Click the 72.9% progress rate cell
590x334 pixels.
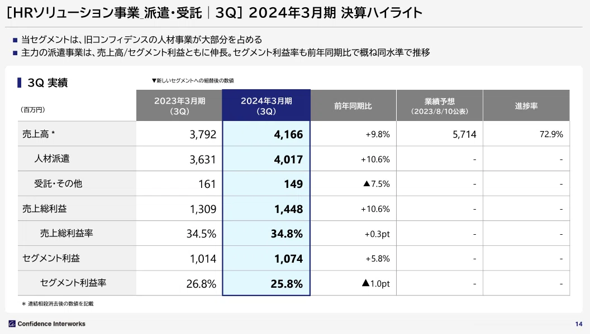[551, 134]
